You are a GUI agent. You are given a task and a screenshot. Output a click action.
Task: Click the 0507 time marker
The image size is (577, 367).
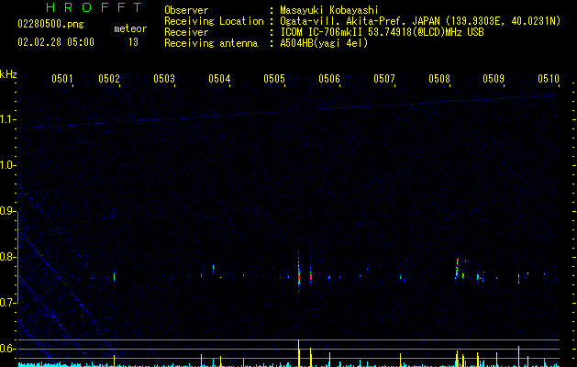click(383, 78)
